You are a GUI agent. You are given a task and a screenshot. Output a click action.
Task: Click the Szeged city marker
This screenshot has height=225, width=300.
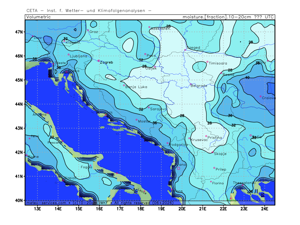pyautogui.click(x=185, y=50)
